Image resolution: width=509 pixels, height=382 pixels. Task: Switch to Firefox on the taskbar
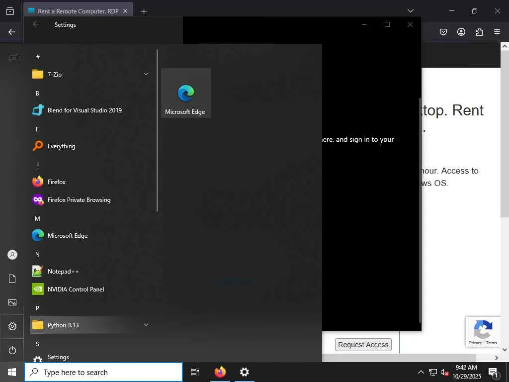pyautogui.click(x=220, y=372)
